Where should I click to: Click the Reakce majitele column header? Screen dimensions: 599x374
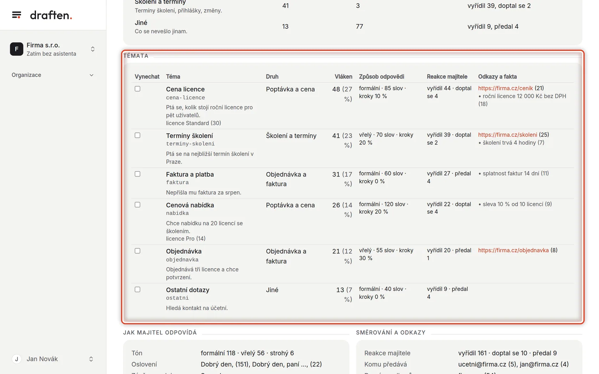click(447, 77)
